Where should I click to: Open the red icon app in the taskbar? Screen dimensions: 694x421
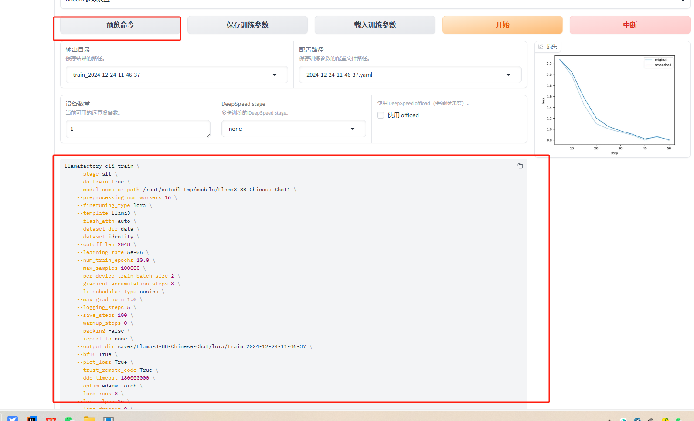point(51,419)
